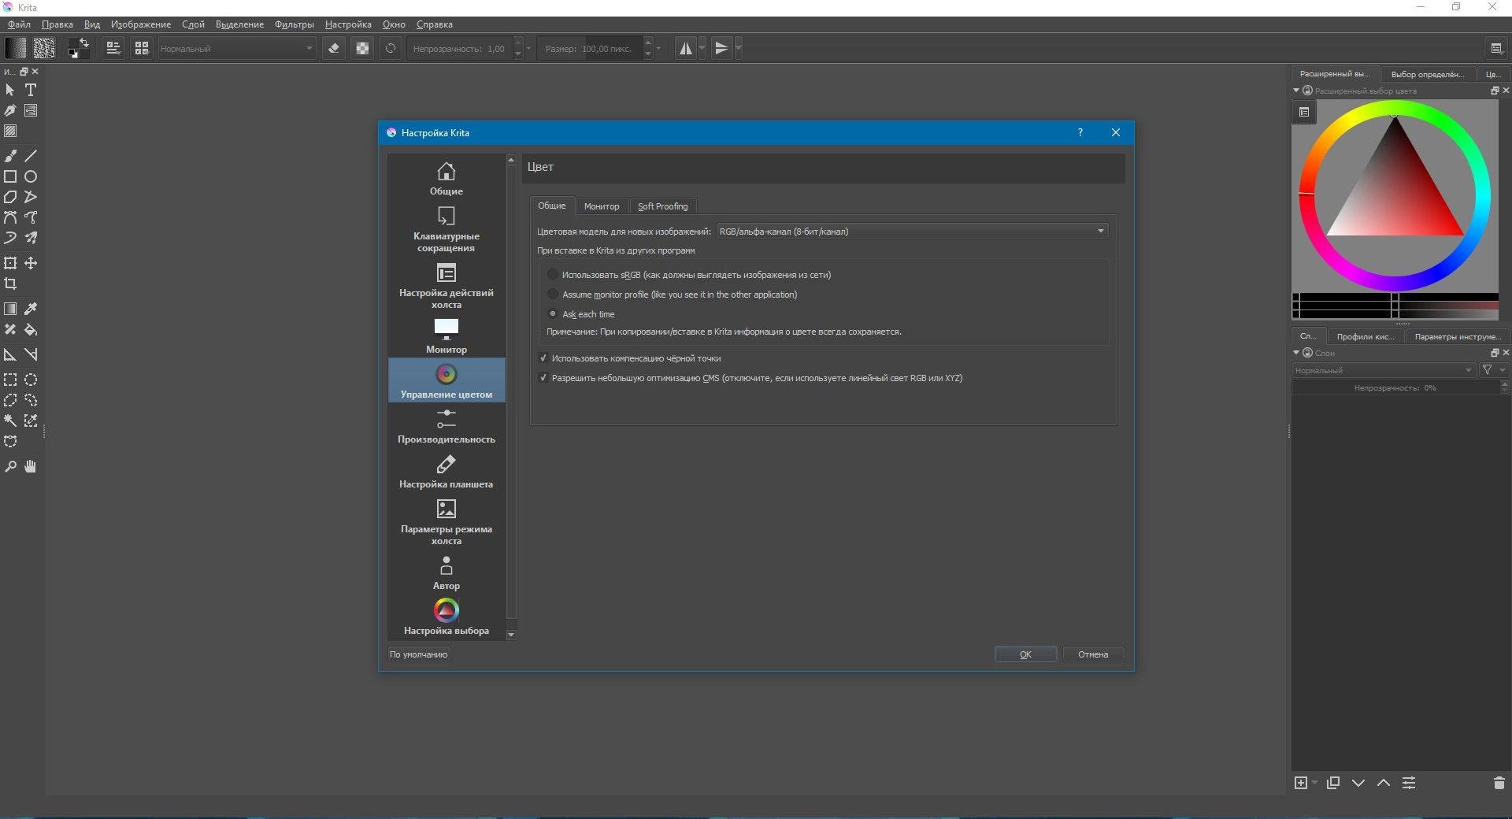Open Настройка планшета settings category
1512x819 pixels.
coord(447,471)
